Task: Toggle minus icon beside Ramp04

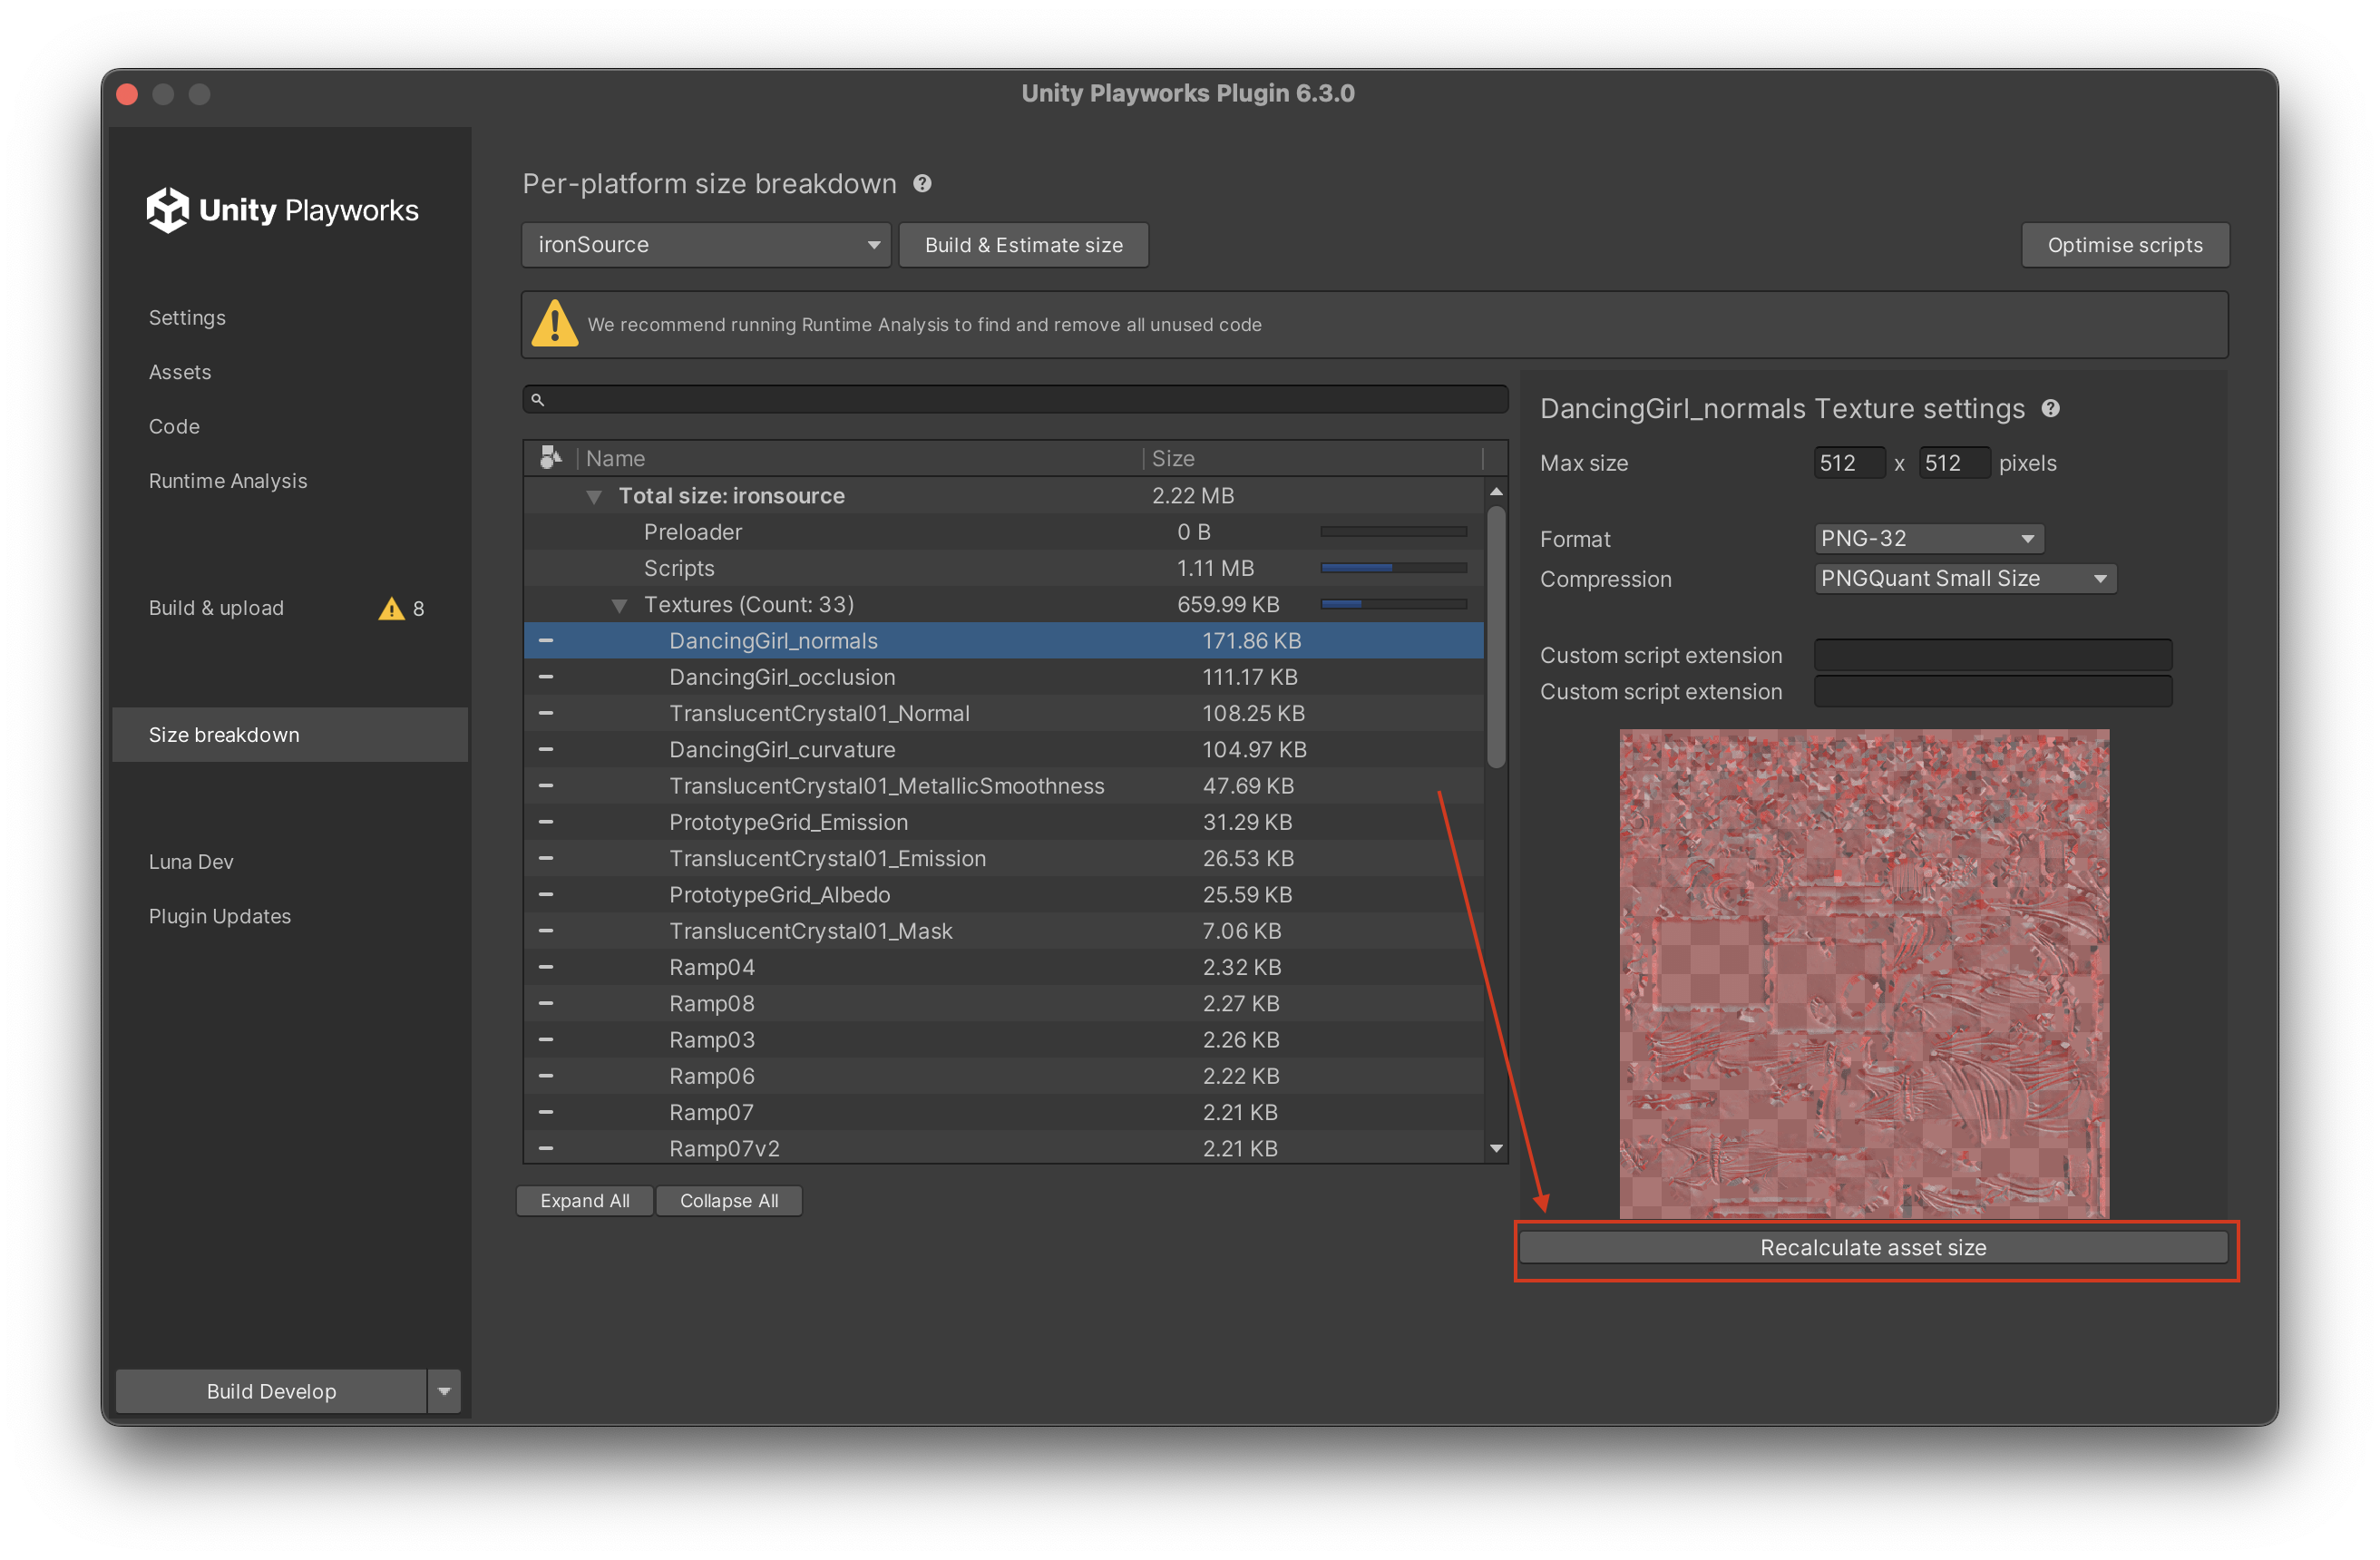Action: (x=546, y=967)
